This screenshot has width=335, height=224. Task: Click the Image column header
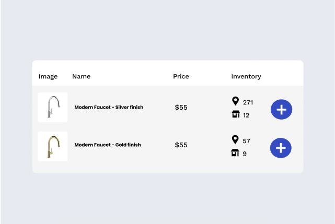(x=48, y=76)
